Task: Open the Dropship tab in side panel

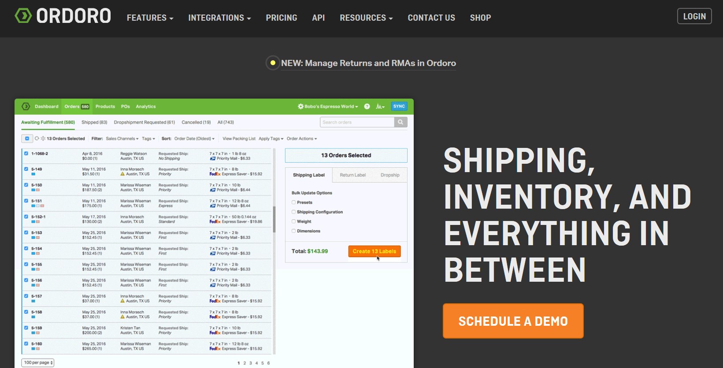Action: tap(390, 175)
